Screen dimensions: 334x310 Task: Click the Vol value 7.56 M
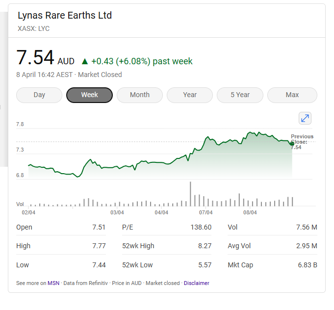click(x=307, y=227)
